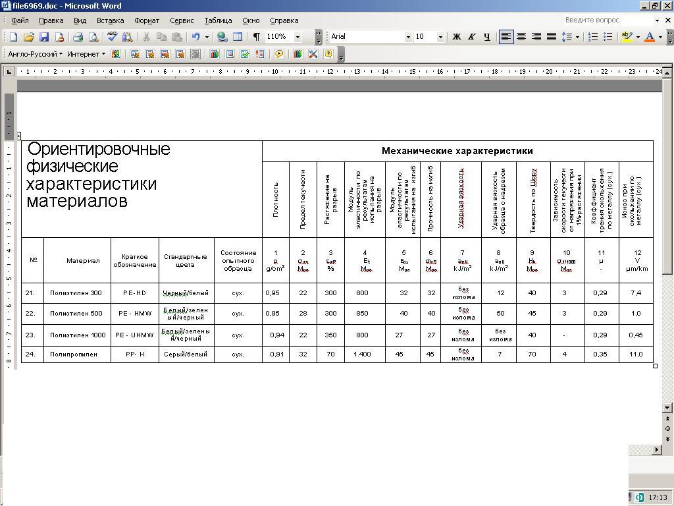This screenshot has width=674, height=506.
Task: Click the Print icon
Action: tap(78, 37)
